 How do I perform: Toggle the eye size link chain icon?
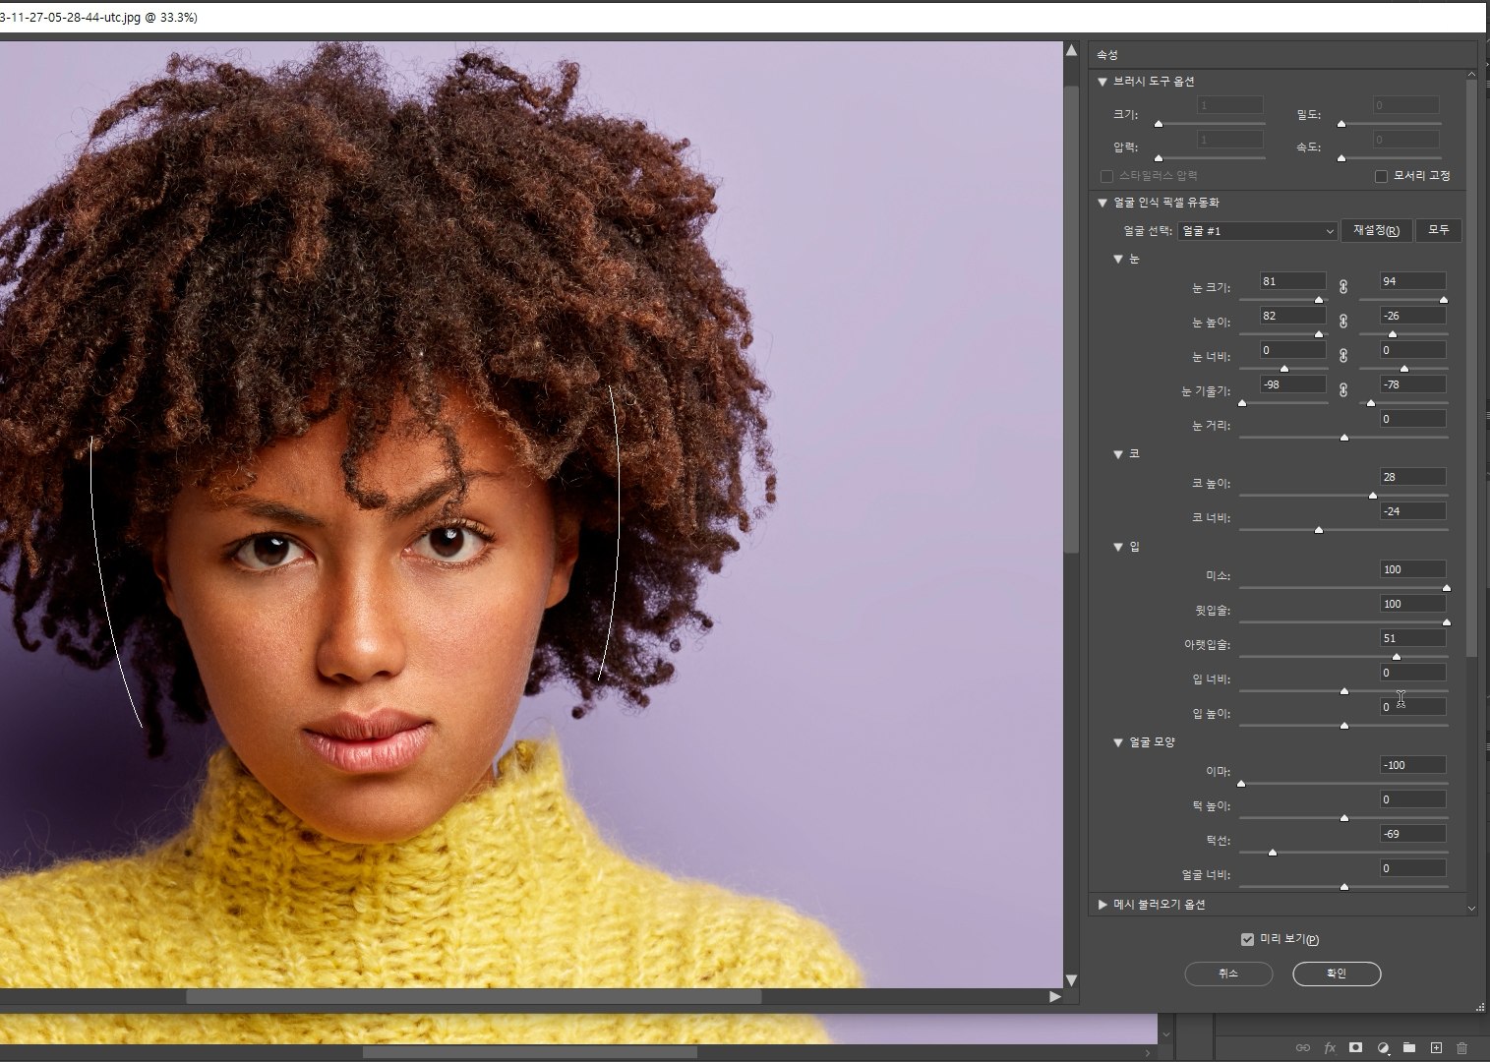coord(1343,286)
